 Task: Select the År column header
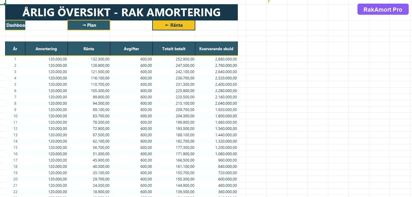(x=15, y=49)
